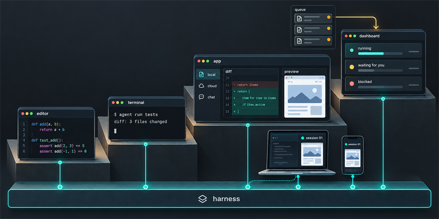Click added line 'if item.active' in diff
Image resolution: width=439 pixels, height=219 pixels.
point(254,105)
